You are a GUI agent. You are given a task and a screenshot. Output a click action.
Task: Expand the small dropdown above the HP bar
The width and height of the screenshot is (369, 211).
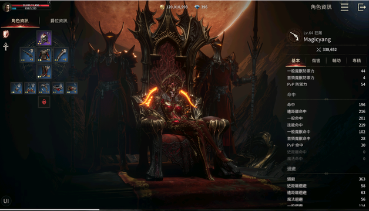point(49,2)
